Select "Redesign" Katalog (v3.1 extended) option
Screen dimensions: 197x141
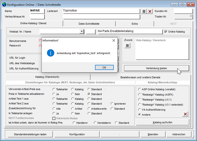(140, 105)
